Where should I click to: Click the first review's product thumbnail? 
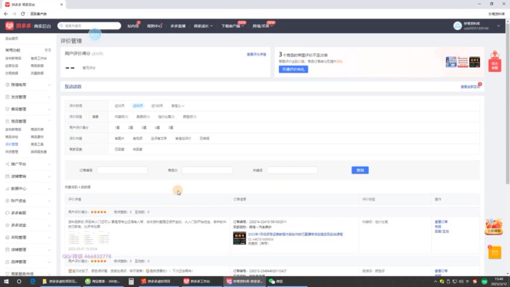[239, 238]
